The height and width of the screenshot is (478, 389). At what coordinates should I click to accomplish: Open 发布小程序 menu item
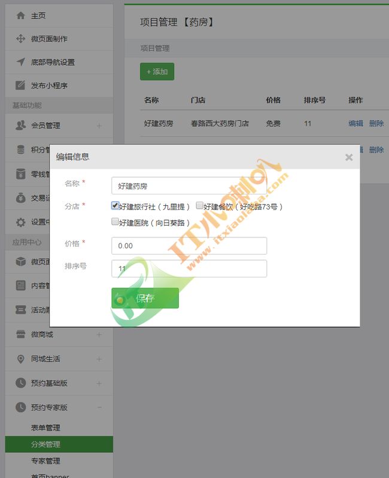pyautogui.click(x=59, y=86)
